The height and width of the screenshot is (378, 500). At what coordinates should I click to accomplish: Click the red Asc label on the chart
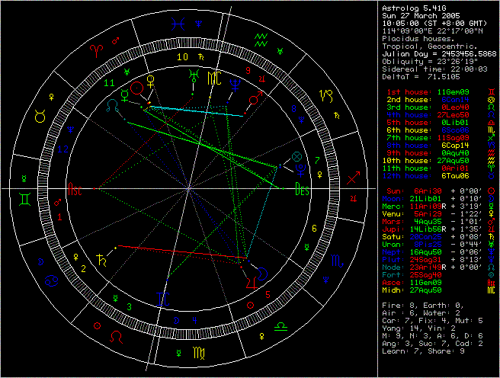click(76, 189)
